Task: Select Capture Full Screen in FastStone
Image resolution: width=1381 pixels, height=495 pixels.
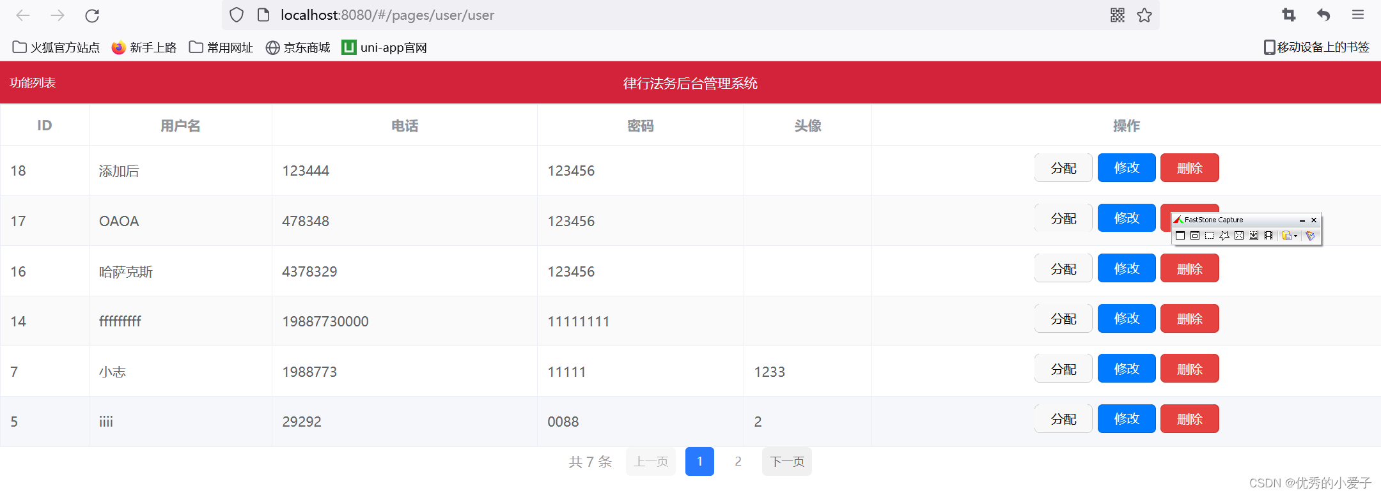Action: tap(1239, 236)
